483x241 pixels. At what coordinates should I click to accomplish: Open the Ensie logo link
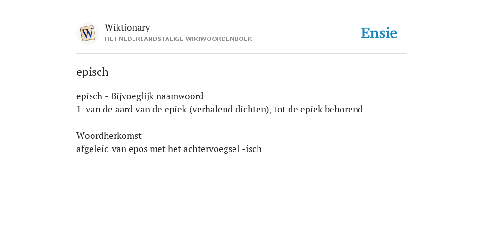tap(379, 33)
